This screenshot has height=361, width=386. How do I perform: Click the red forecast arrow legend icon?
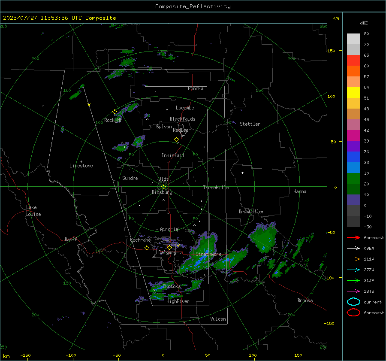click(353, 237)
